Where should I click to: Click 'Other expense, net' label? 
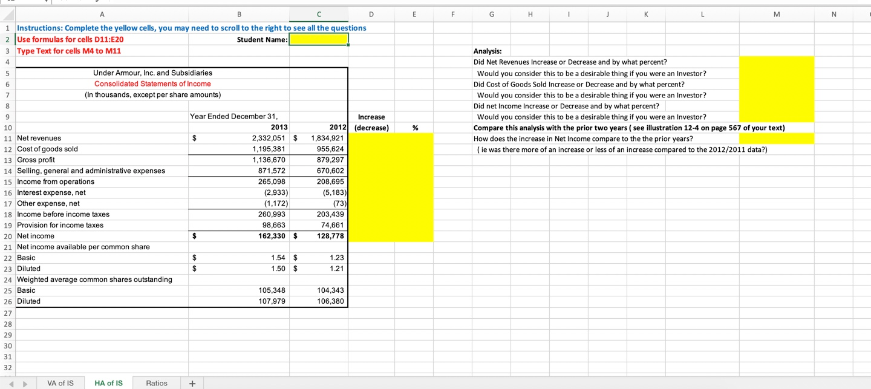48,203
